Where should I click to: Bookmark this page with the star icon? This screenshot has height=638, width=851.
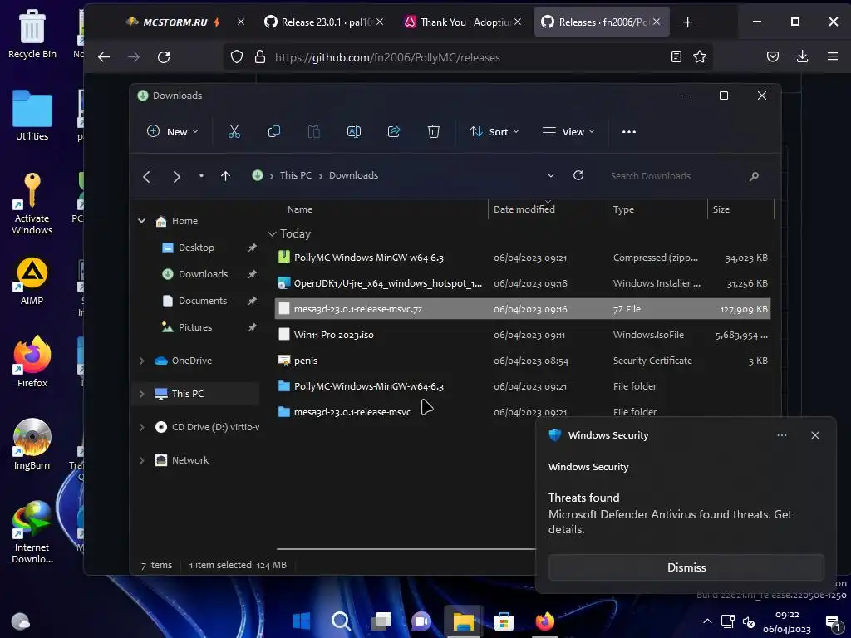click(x=700, y=56)
